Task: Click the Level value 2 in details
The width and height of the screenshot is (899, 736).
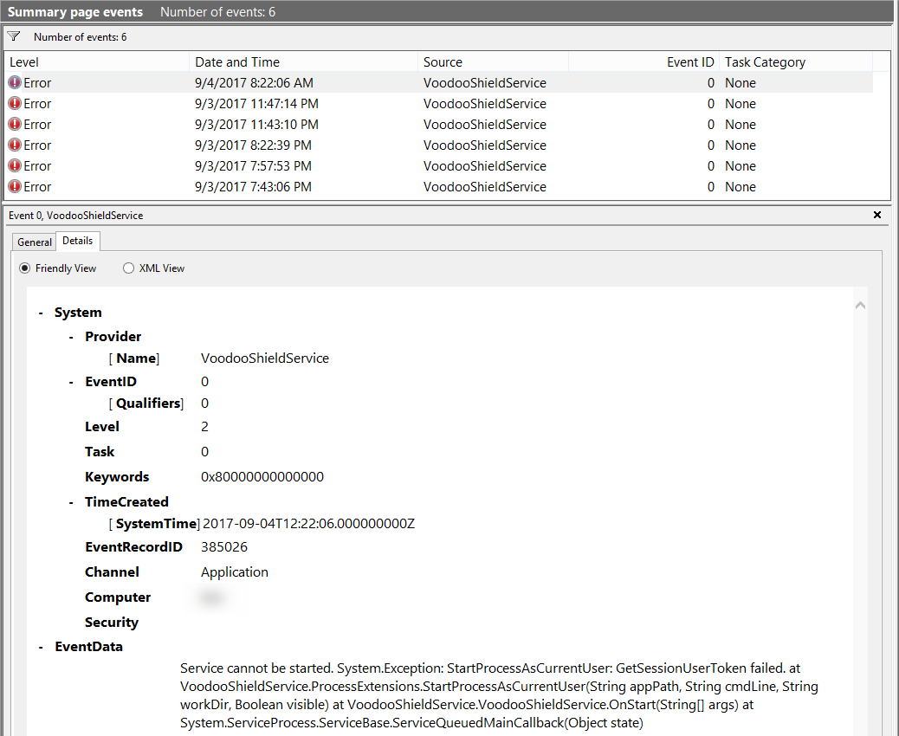Action: [x=204, y=427]
